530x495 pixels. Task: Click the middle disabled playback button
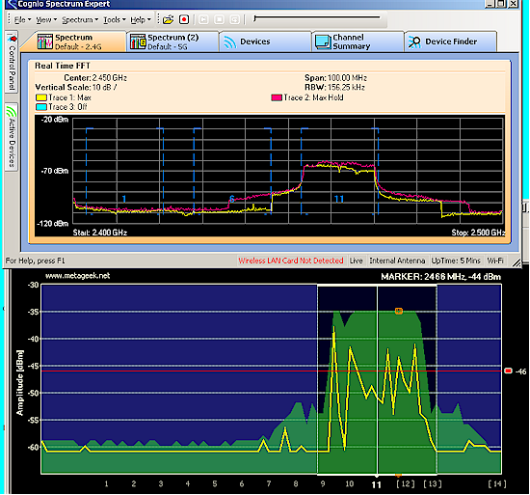(219, 19)
